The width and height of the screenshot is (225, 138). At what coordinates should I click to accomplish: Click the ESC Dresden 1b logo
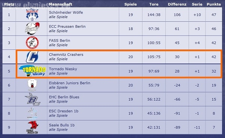click(32, 113)
